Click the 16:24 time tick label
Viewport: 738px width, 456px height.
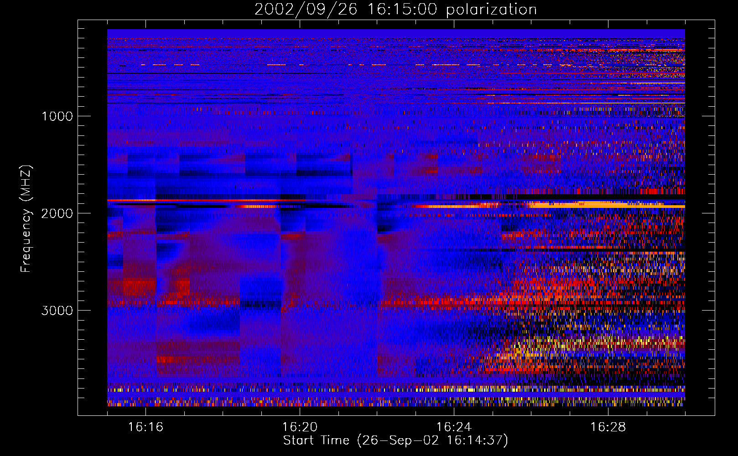(454, 427)
